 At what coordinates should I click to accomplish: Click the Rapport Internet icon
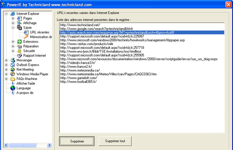[x=19, y=56]
